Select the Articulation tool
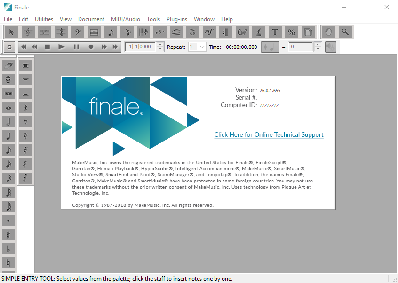The image size is (398, 283). pos(193,32)
